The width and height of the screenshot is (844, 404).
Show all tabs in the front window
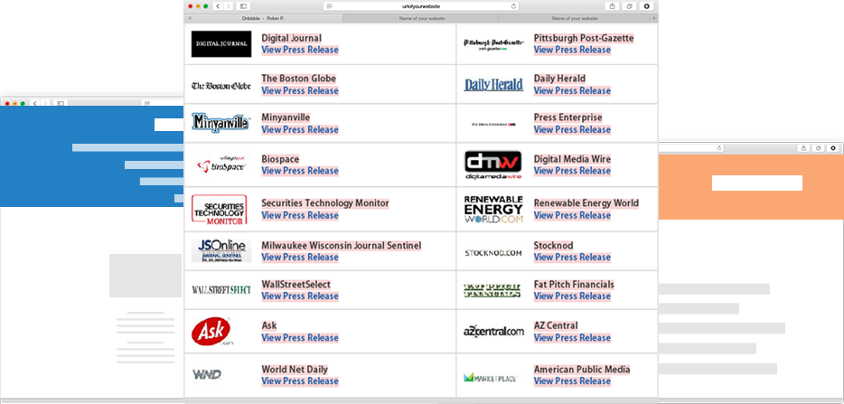[629, 6]
